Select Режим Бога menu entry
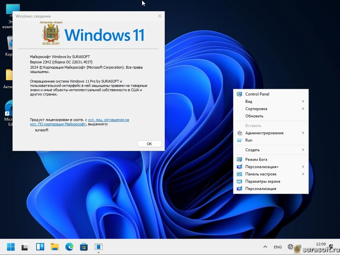Image resolution: width=340 pixels, height=255 pixels. 256,159
